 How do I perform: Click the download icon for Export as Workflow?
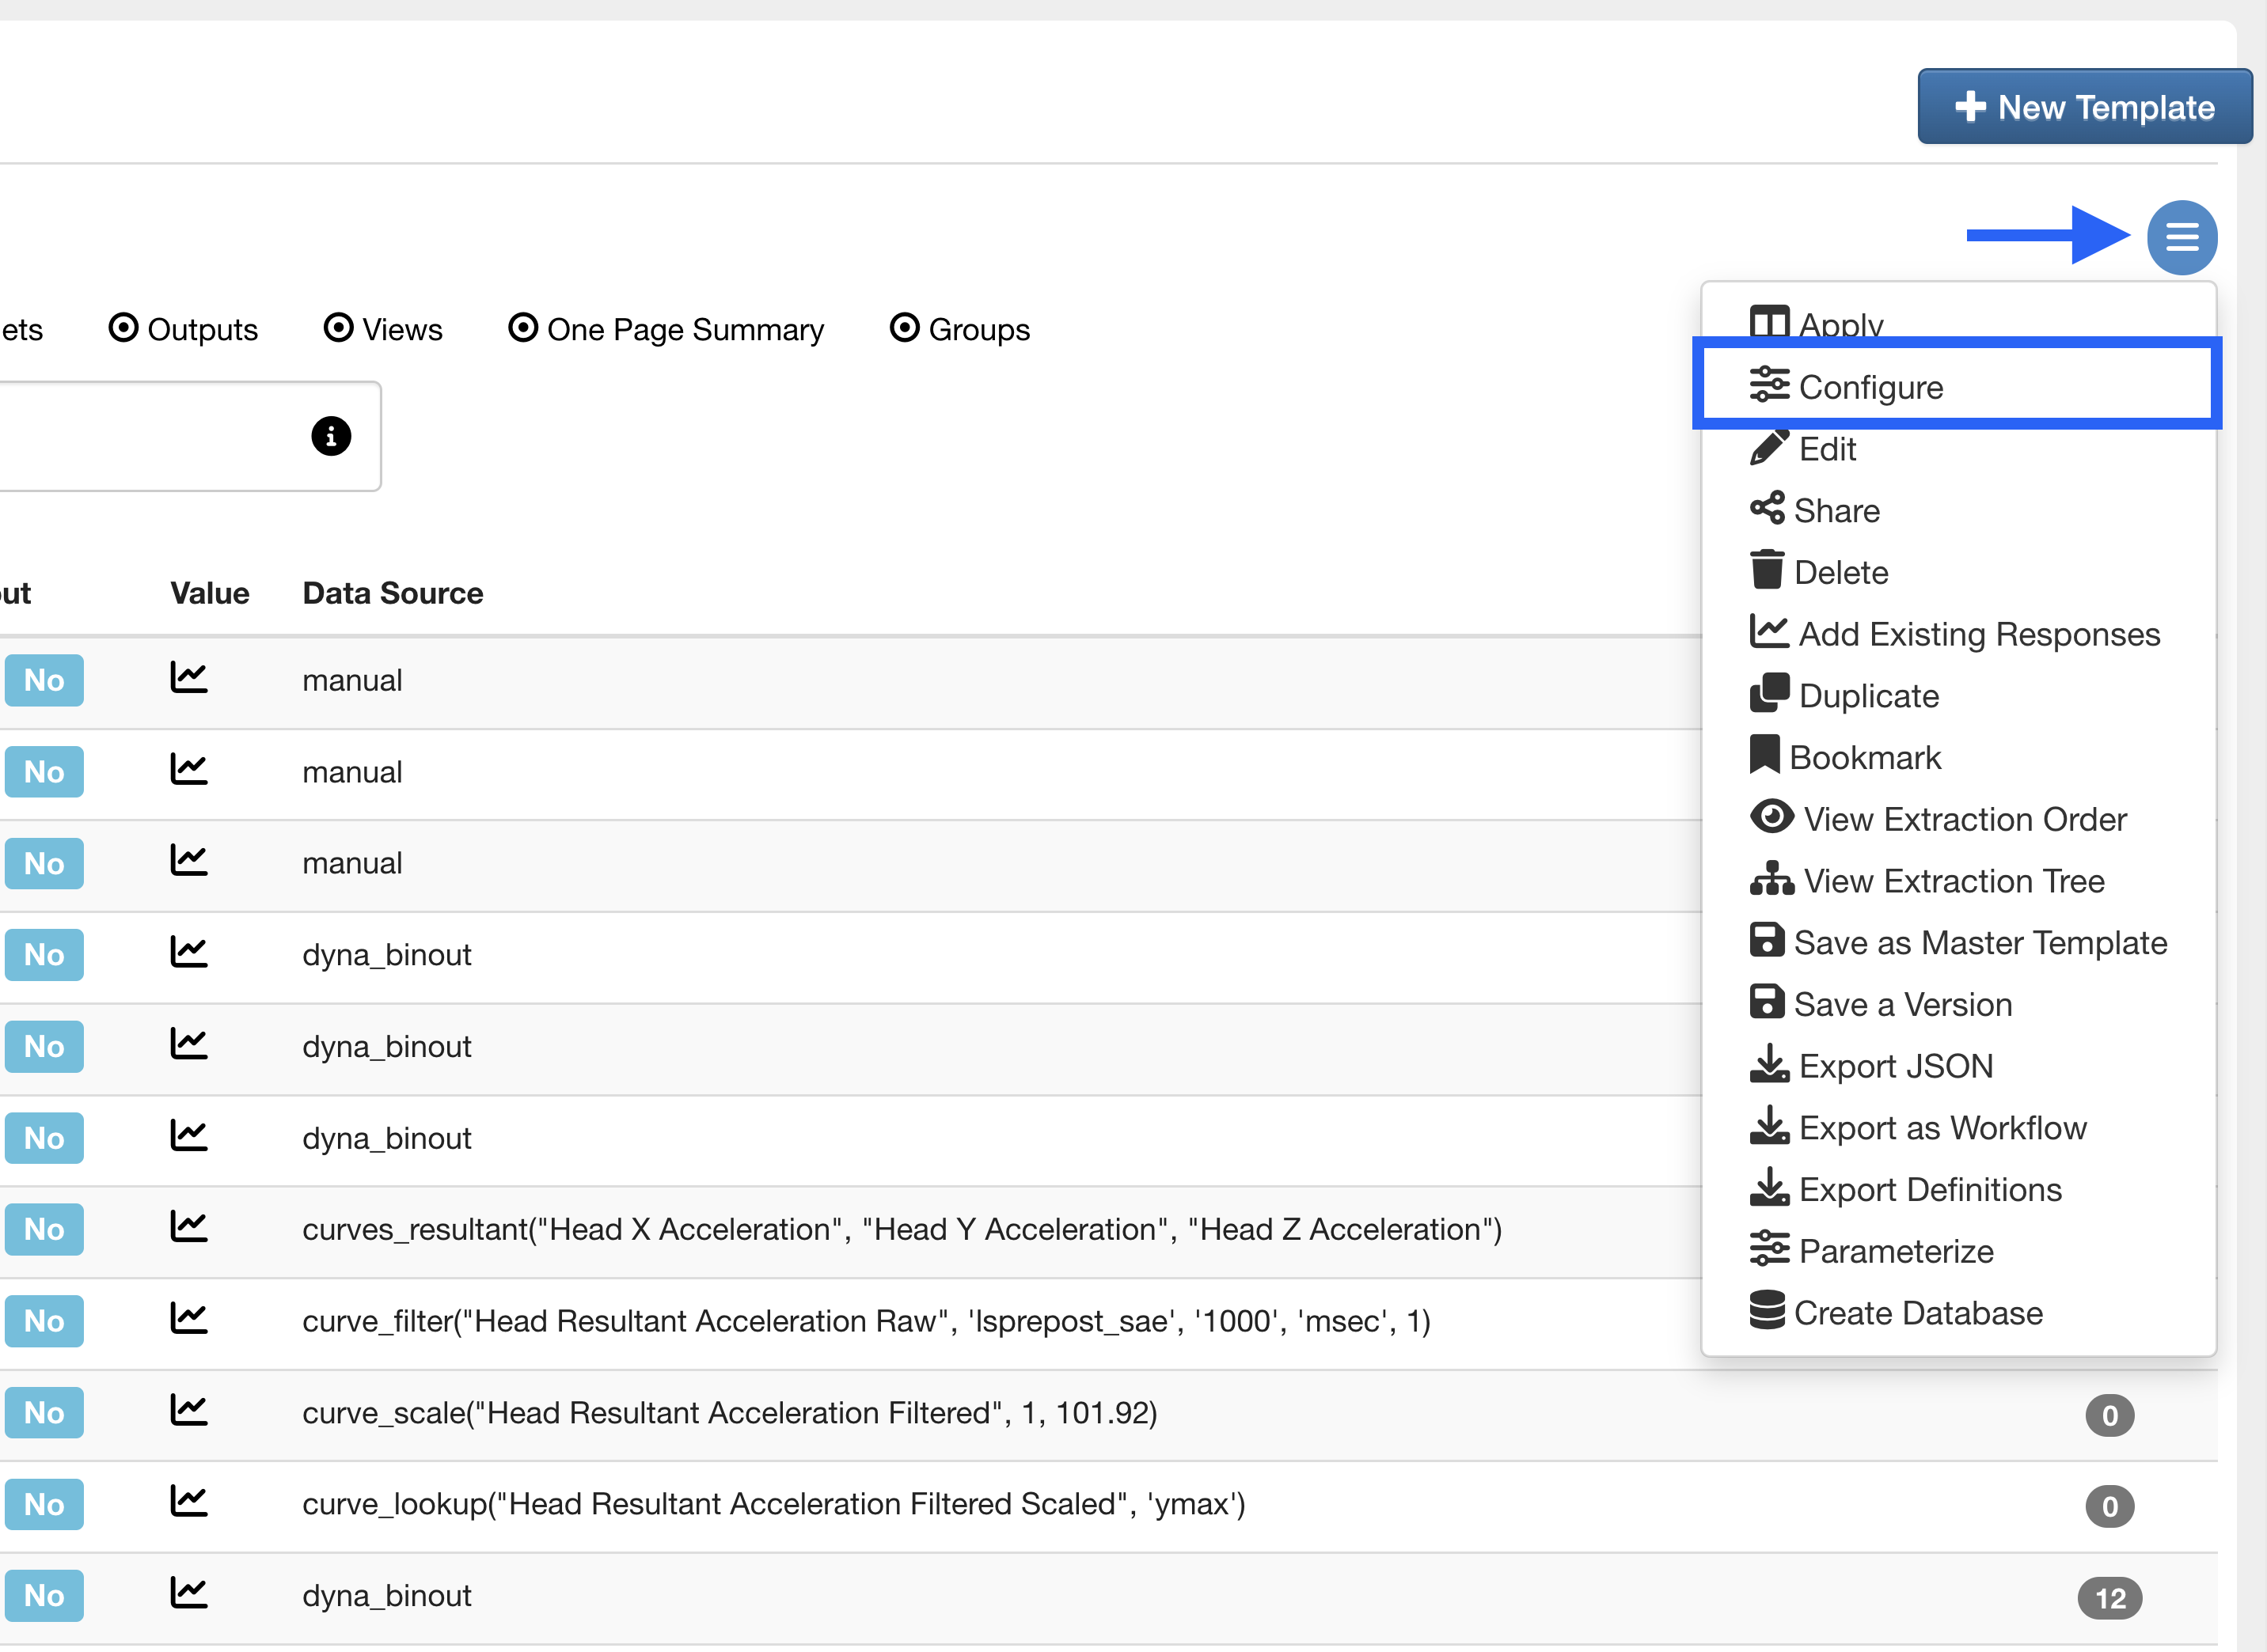pos(1769,1126)
